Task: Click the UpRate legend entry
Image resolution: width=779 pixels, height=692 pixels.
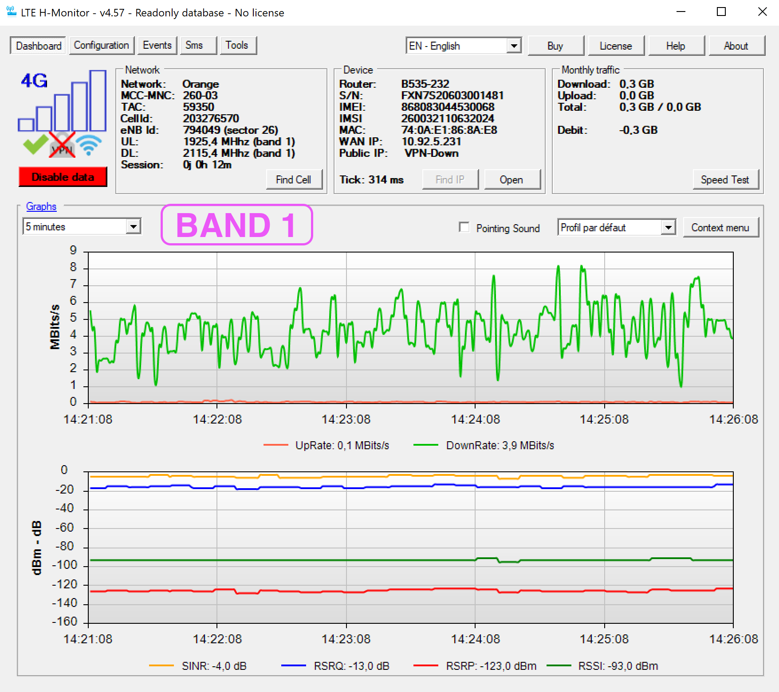Action: pos(327,445)
